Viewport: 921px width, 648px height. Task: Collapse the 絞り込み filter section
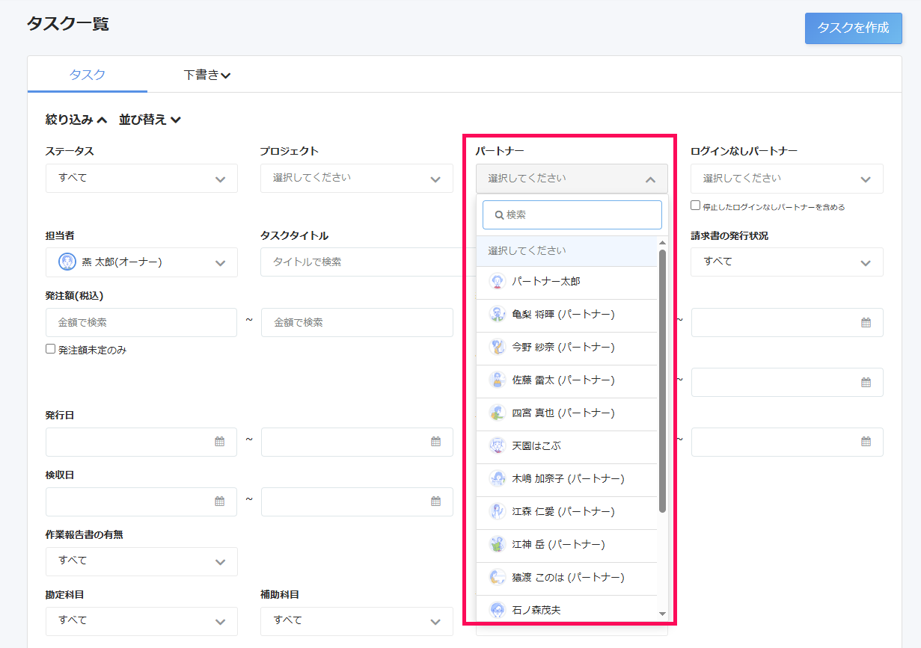coord(76,120)
